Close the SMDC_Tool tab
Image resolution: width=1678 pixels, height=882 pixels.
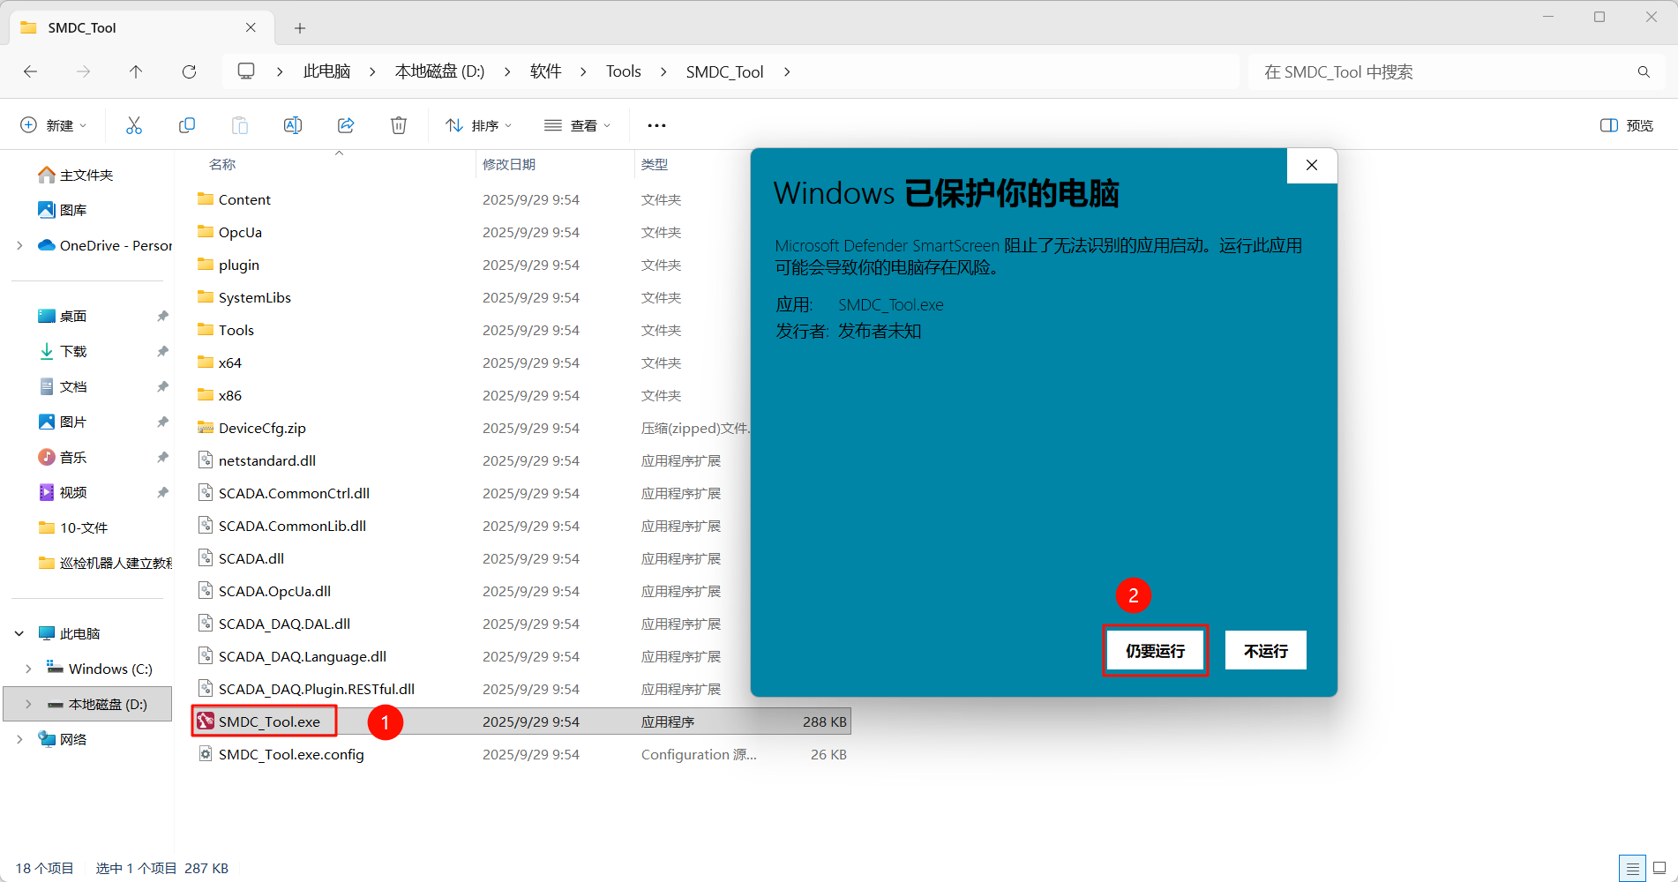[251, 27]
